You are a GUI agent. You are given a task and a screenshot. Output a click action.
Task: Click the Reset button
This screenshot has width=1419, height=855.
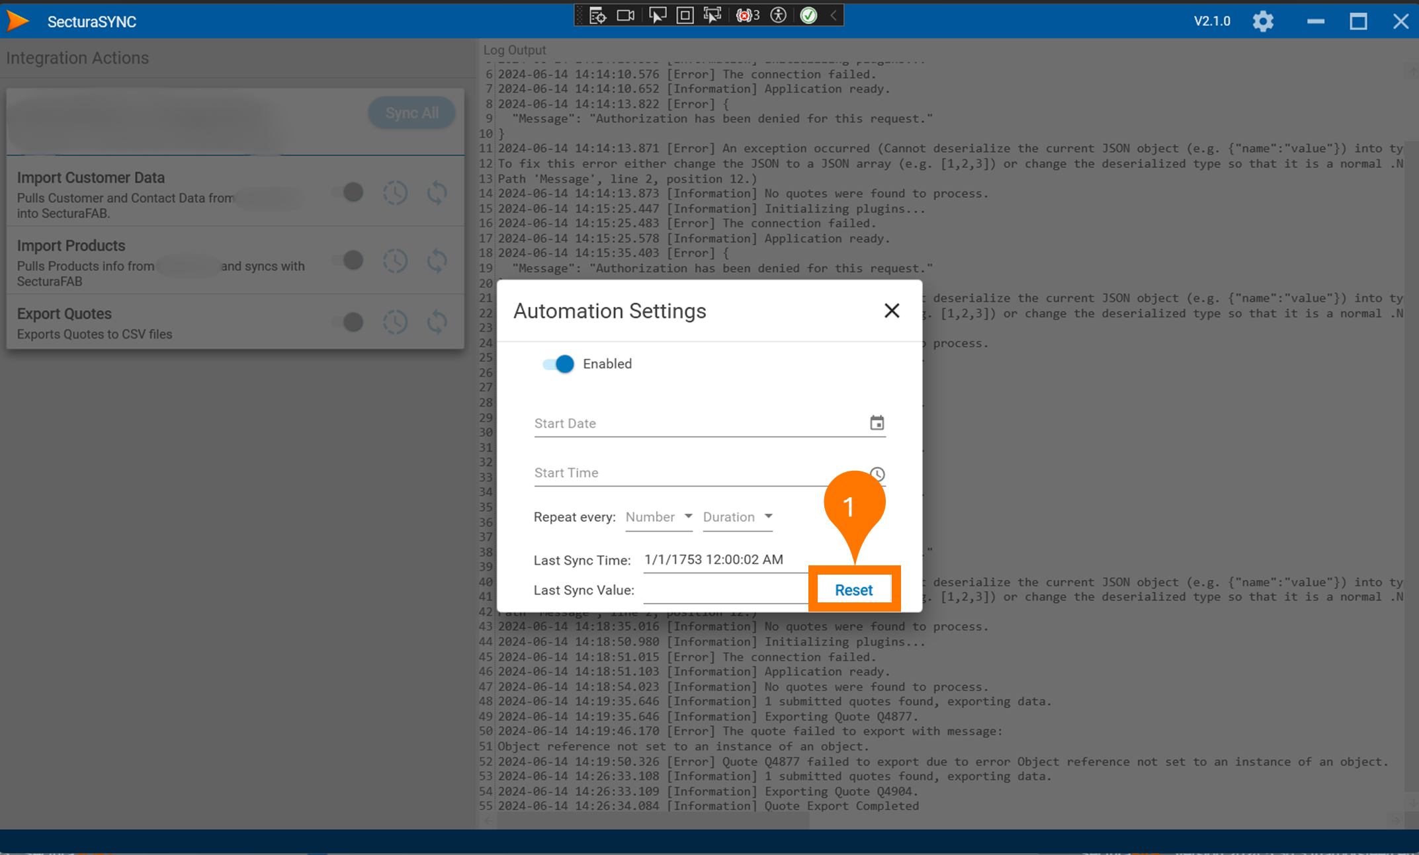point(853,590)
